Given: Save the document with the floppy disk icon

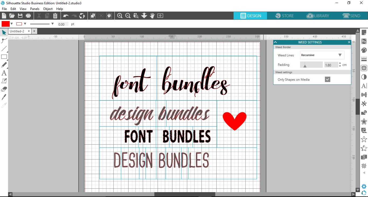Looking at the screenshot, I should [20, 16].
